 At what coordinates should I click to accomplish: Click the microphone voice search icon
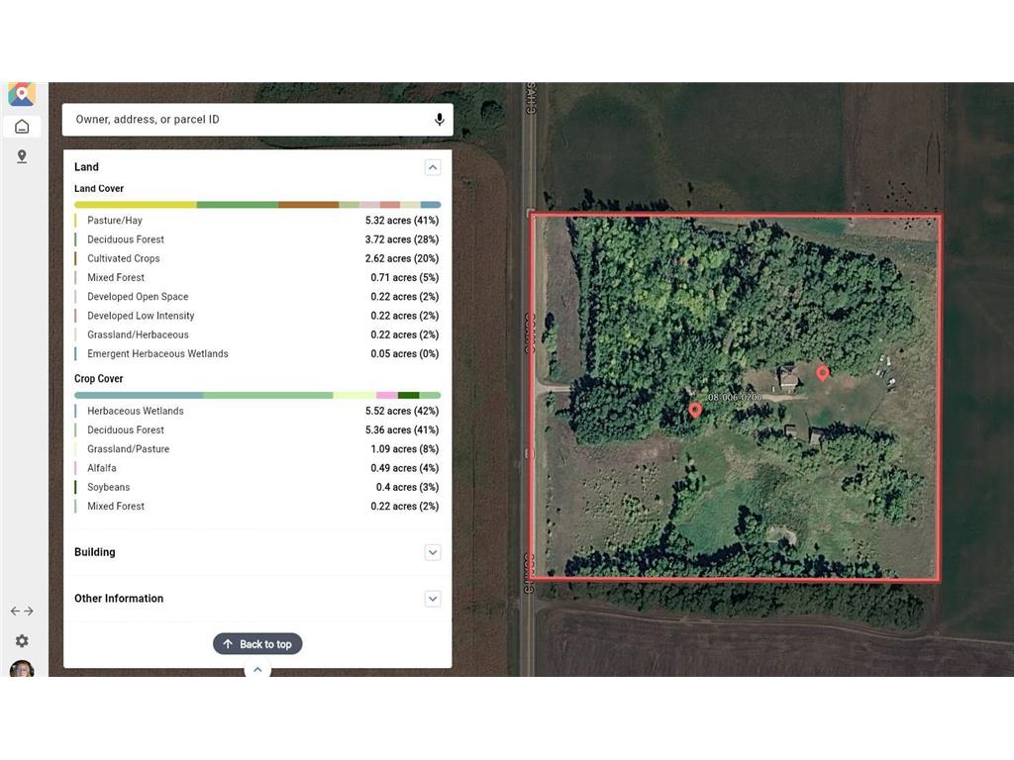pos(439,120)
